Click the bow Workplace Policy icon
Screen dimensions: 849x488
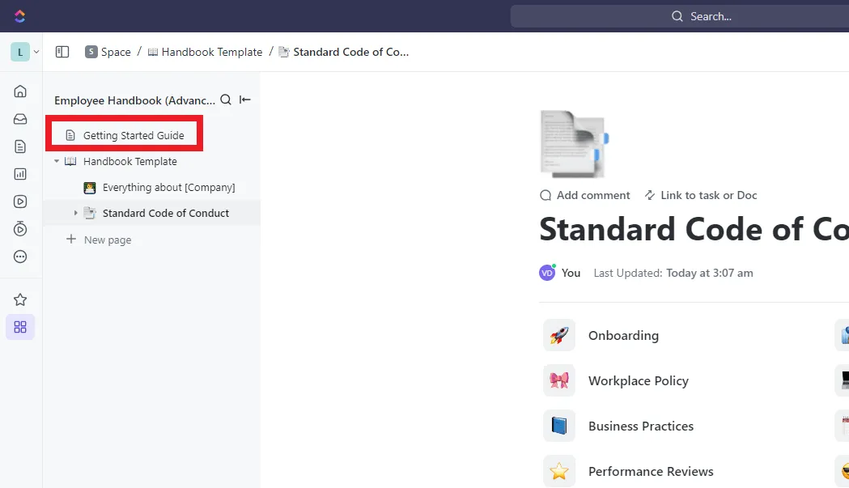click(x=559, y=380)
